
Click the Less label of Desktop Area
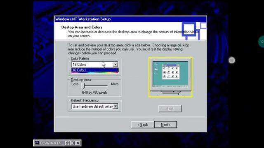coord(75,84)
